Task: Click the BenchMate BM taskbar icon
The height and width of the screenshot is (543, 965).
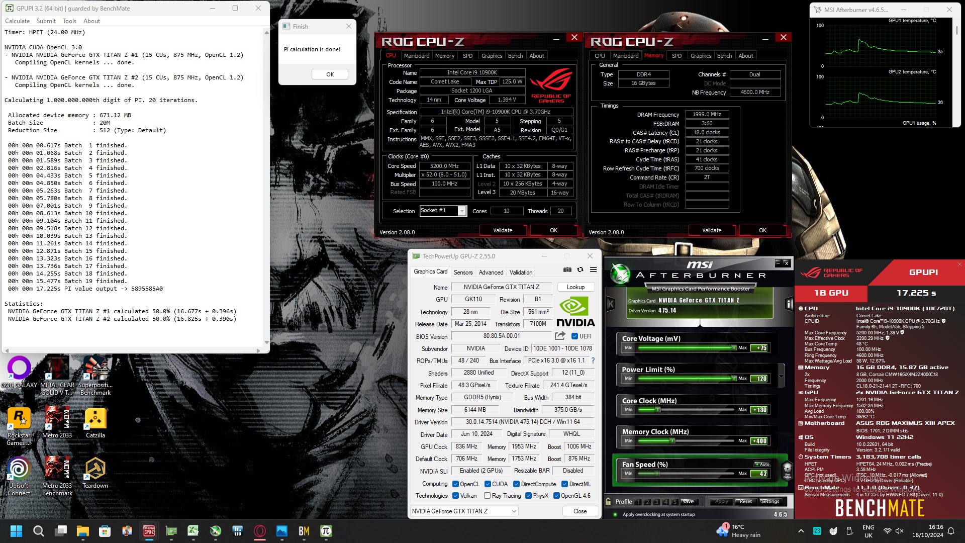Action: [x=304, y=531]
